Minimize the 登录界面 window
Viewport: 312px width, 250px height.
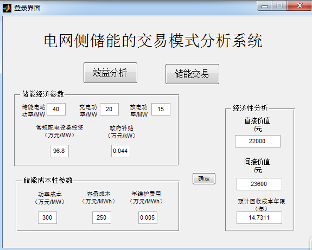point(264,6)
